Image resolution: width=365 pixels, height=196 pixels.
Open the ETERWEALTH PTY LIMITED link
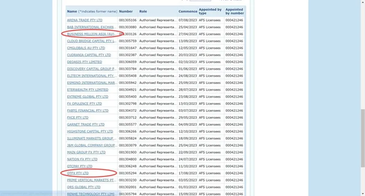(88, 90)
